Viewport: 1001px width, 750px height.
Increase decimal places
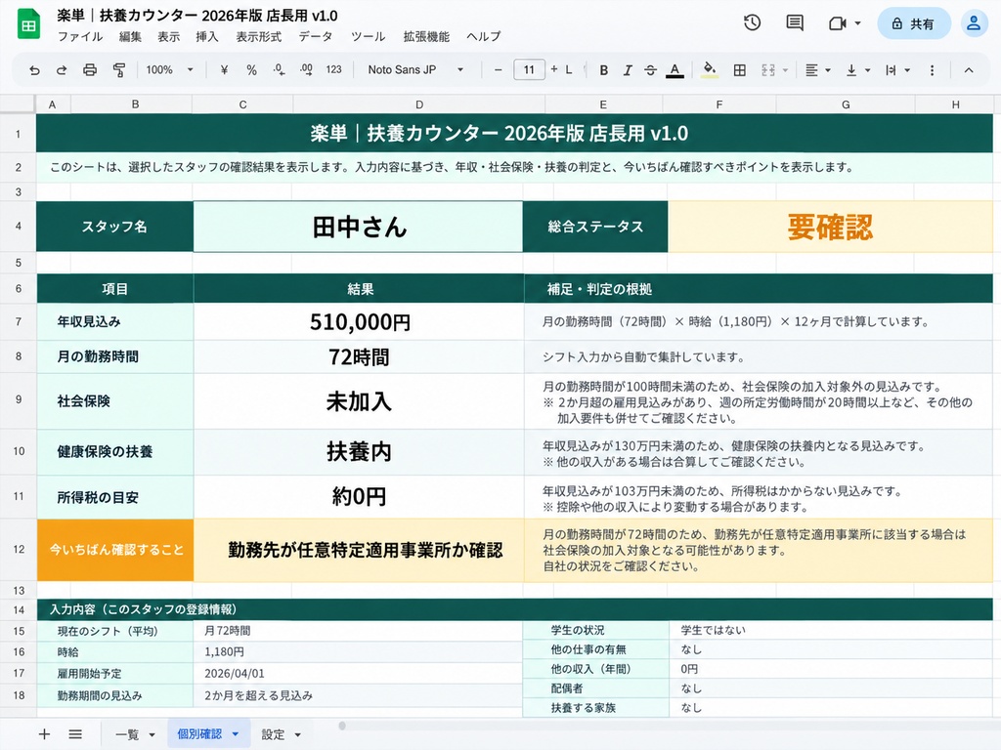tap(306, 70)
